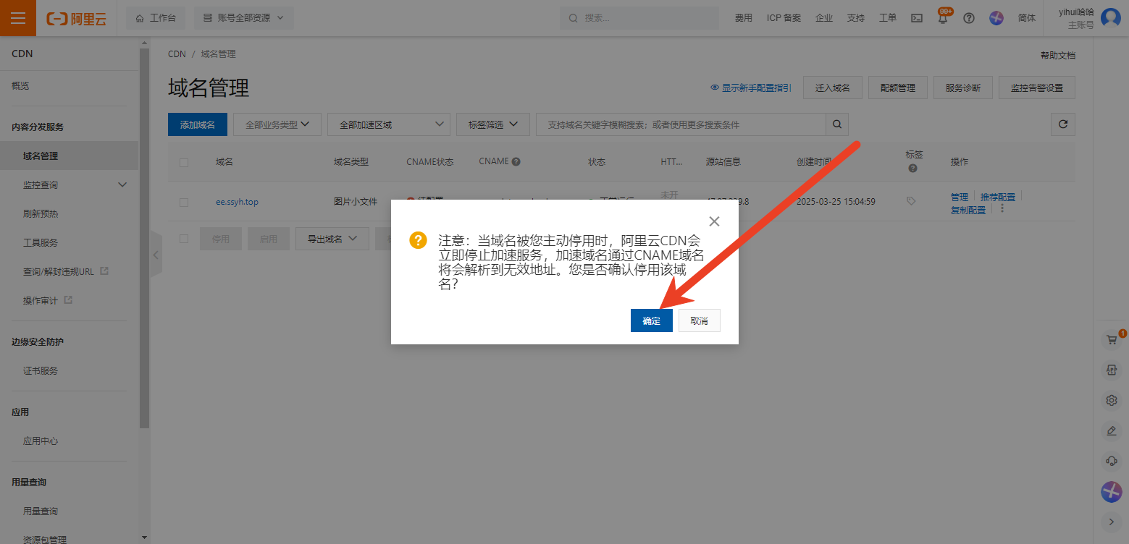Screen dimensions: 1129x544
Task: Open the hamburger navigation menu
Action: (18, 18)
